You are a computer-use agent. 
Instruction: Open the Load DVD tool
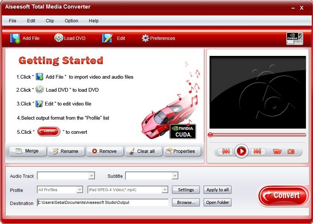[58, 38]
